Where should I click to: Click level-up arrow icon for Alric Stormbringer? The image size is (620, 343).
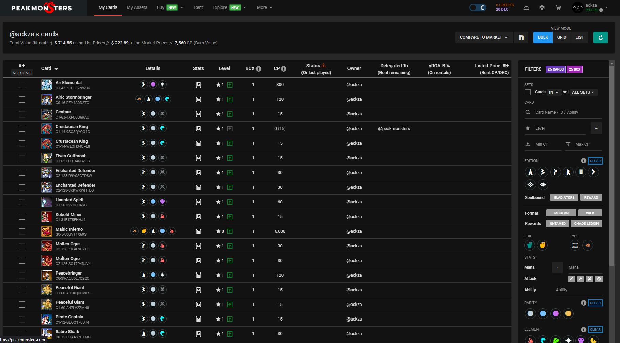coord(230,99)
